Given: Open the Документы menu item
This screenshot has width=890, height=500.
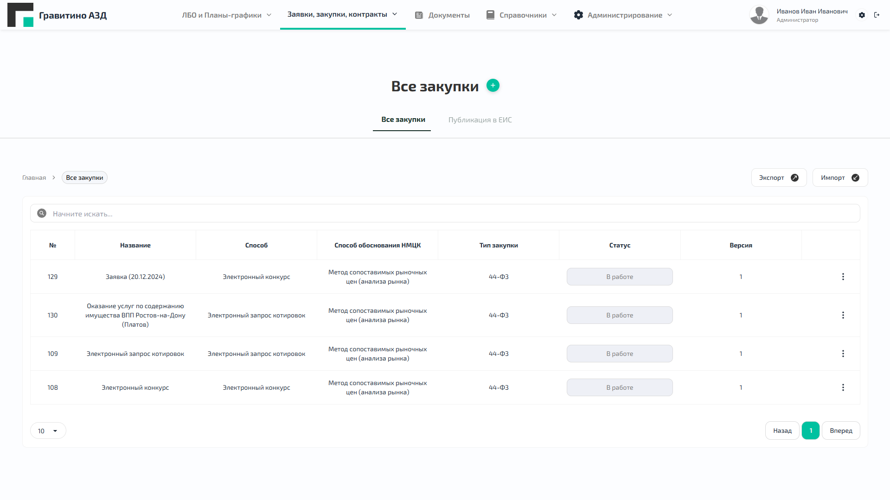Looking at the screenshot, I should (442, 15).
